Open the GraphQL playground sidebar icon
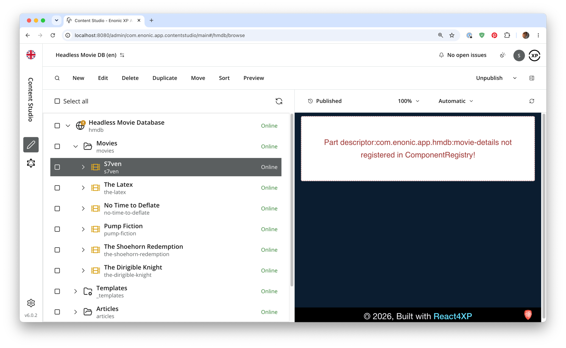Image resolution: width=566 pixels, height=348 pixels. (31, 163)
